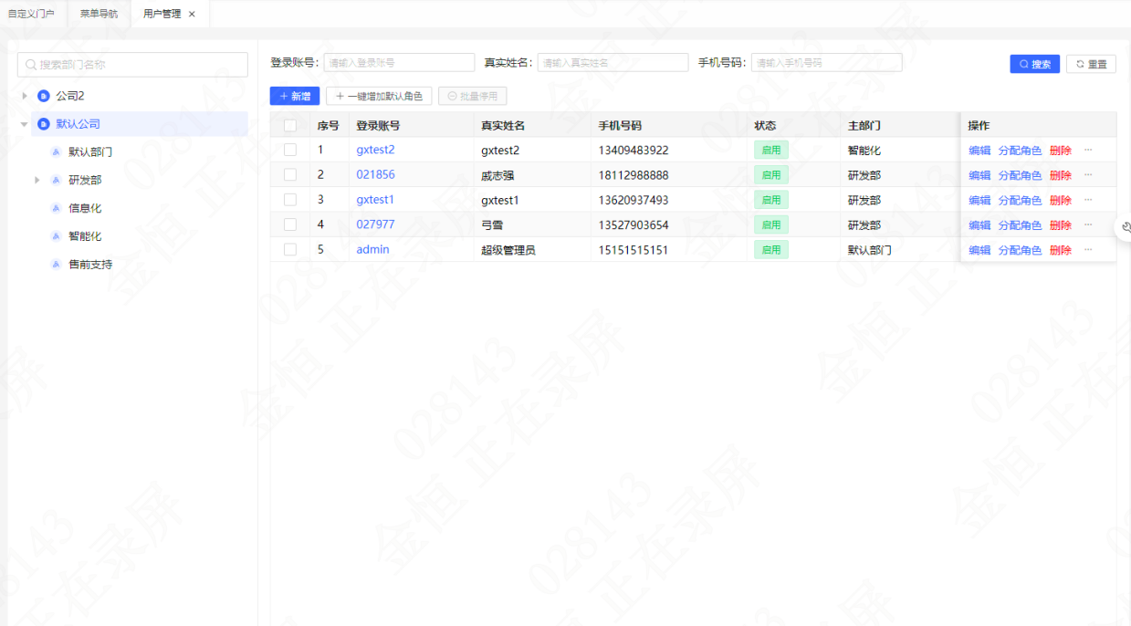
Task: Click the 搜索 search button
Action: click(1035, 64)
